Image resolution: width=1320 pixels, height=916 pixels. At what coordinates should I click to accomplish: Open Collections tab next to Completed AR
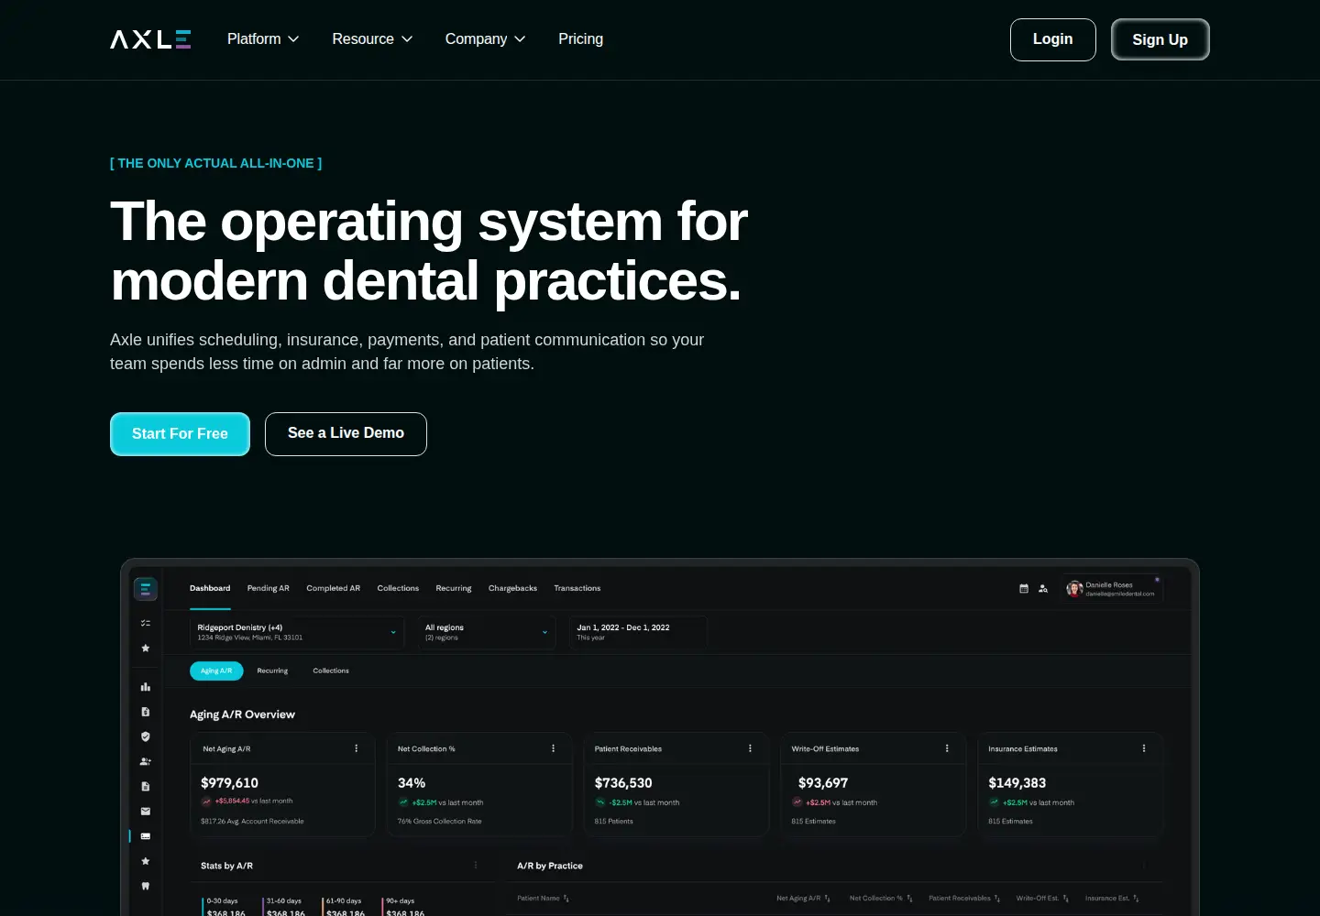click(398, 588)
